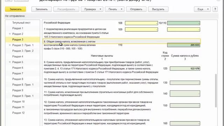Click line code '110' label
224x126 pixels.
click(x=120, y=45)
